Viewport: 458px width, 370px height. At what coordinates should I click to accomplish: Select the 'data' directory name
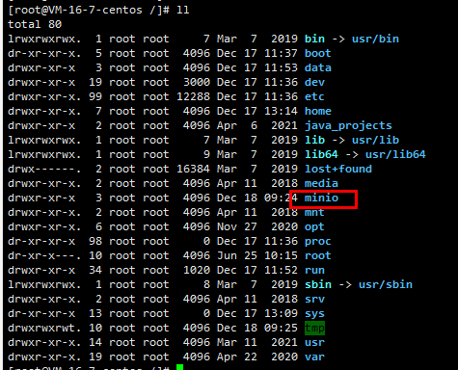coord(318,67)
